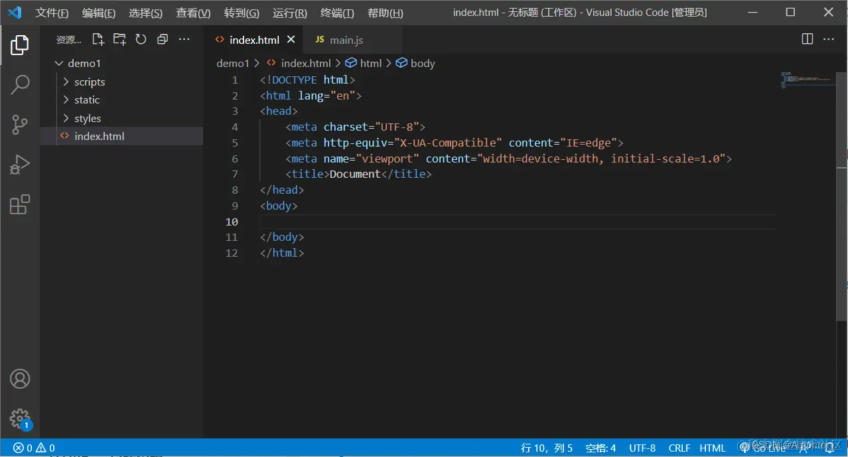Open the 选择(S) menu
This screenshot has width=848, height=457.
click(145, 13)
